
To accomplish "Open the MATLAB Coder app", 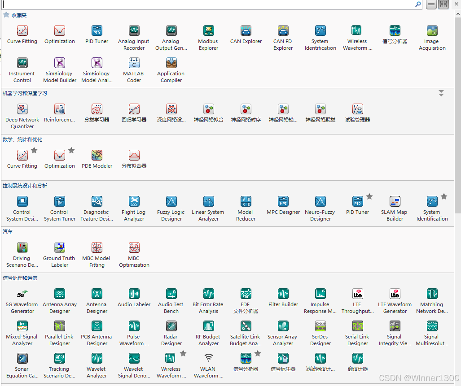I will click(134, 70).
